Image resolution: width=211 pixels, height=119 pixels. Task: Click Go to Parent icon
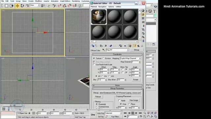138,46
